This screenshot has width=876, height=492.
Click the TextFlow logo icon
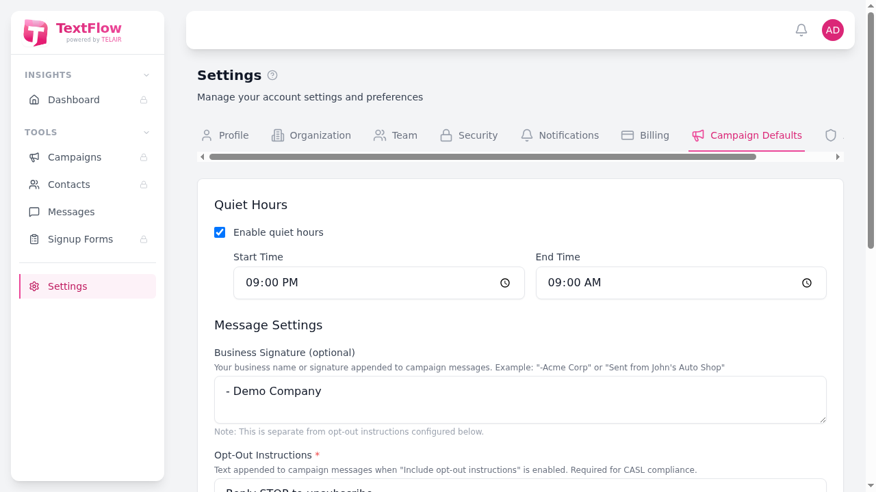(x=36, y=32)
